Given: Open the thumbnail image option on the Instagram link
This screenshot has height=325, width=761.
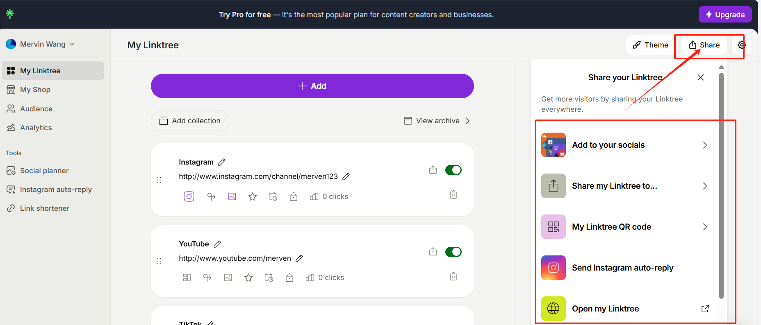Looking at the screenshot, I should [x=232, y=196].
